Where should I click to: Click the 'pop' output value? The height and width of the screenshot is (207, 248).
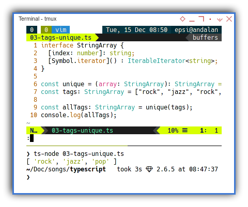(x=100, y=162)
